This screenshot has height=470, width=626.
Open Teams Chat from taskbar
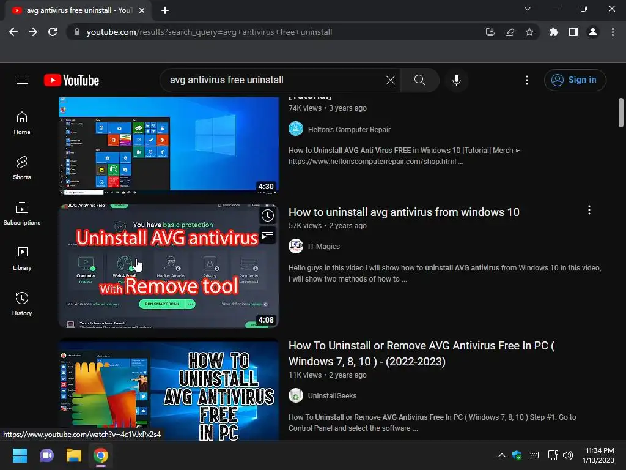(x=46, y=455)
